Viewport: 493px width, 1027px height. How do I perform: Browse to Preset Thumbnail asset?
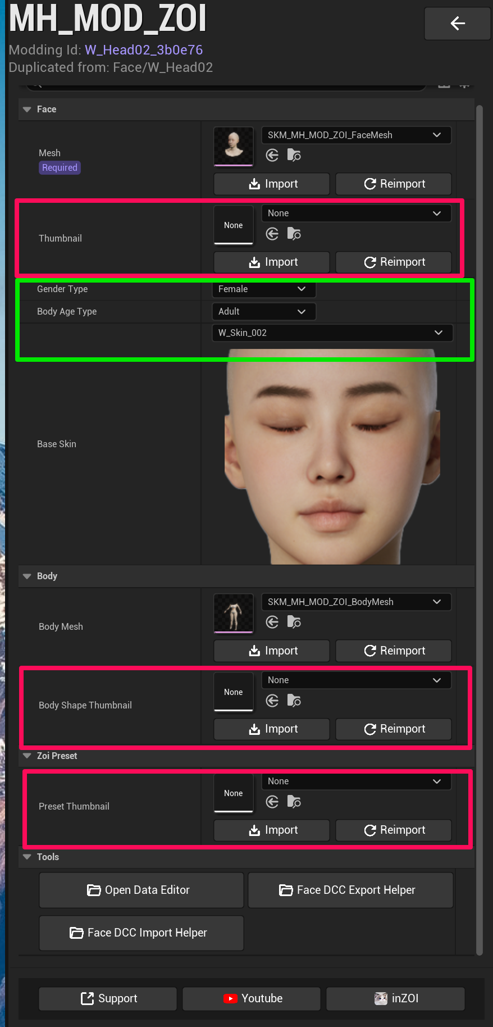click(x=294, y=802)
